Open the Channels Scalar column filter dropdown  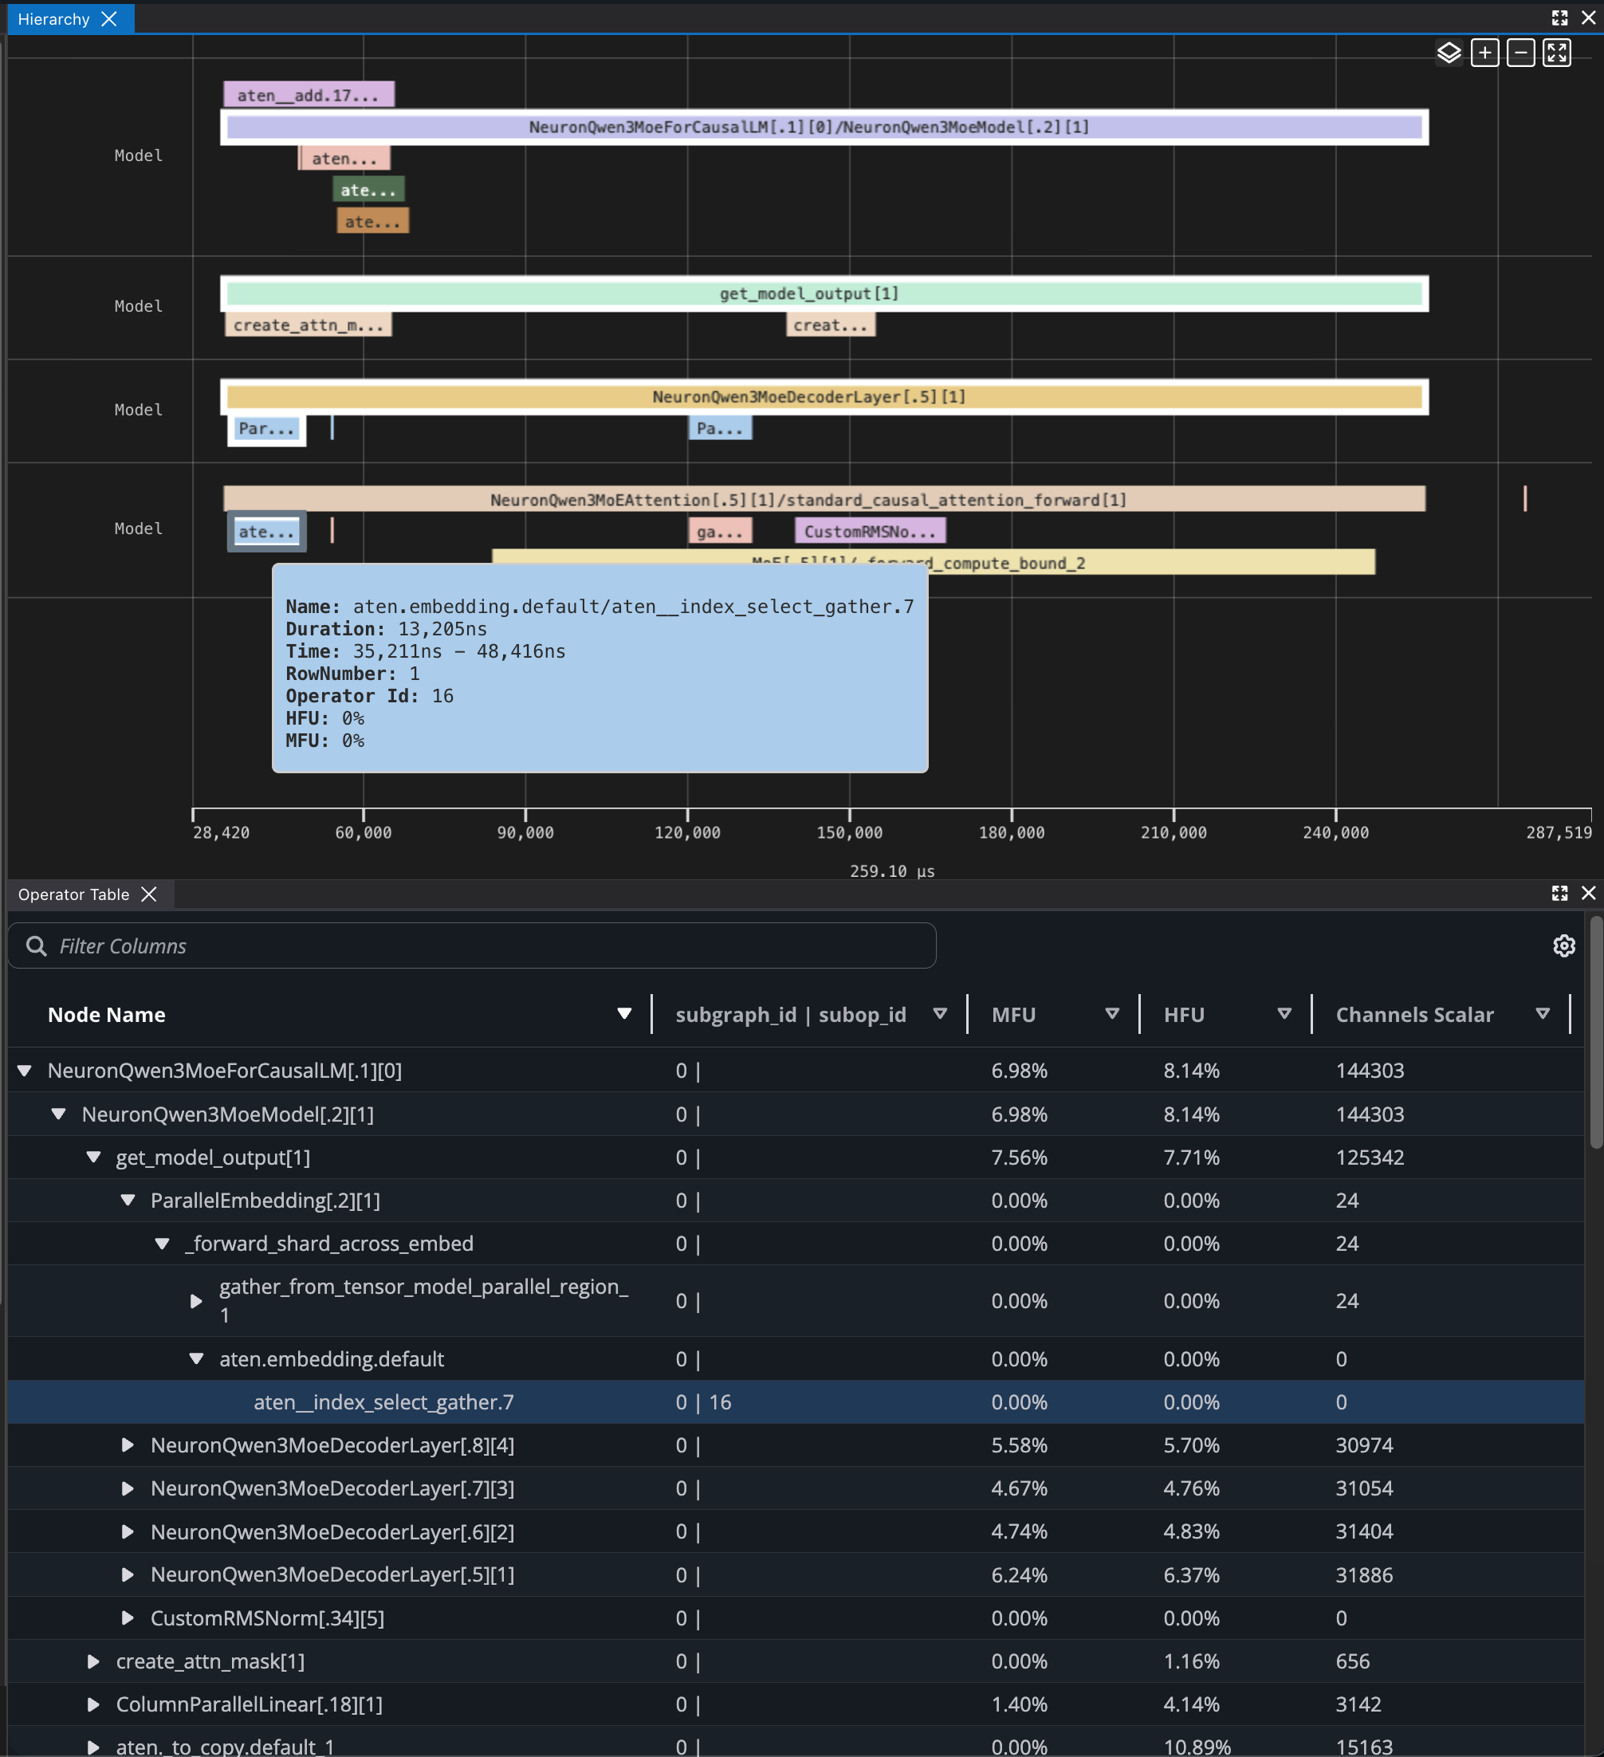(1542, 1013)
